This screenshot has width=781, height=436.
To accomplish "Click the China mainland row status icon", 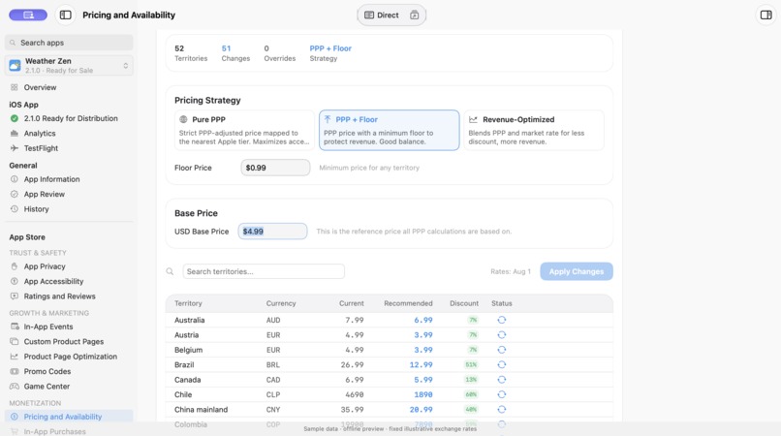I will click(502, 410).
